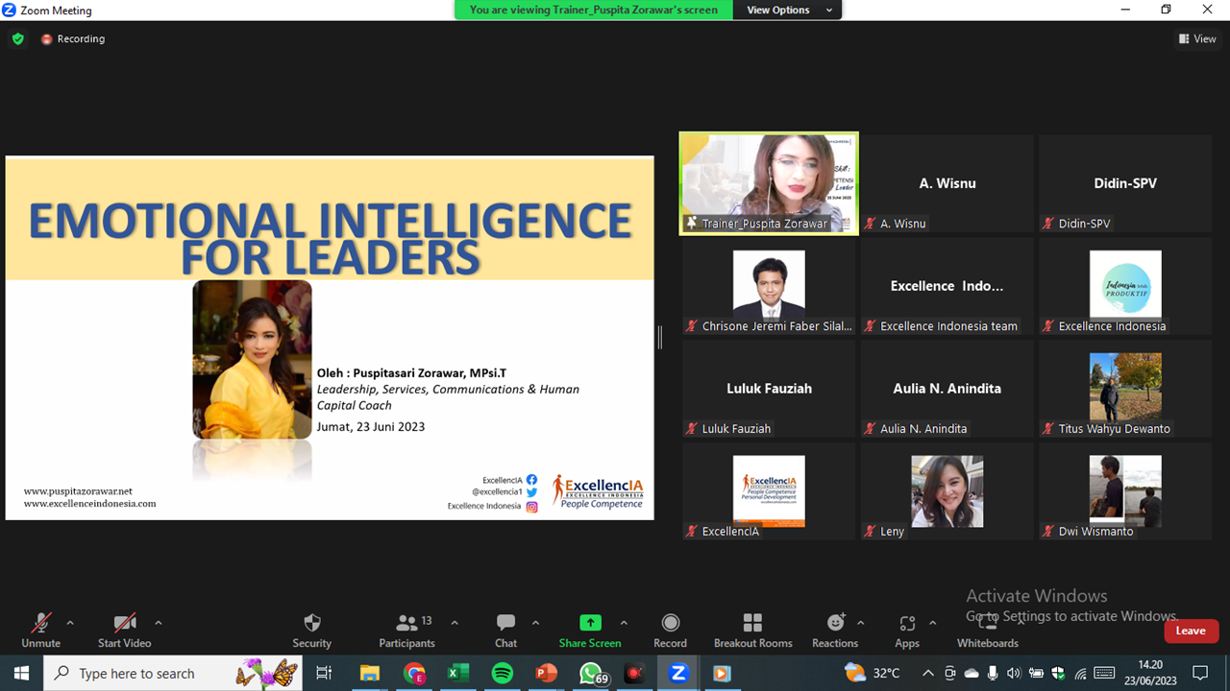Open the Reactions menu

point(835,631)
